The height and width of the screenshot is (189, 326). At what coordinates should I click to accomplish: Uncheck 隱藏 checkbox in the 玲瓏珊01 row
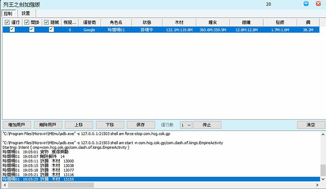click(x=51, y=29)
